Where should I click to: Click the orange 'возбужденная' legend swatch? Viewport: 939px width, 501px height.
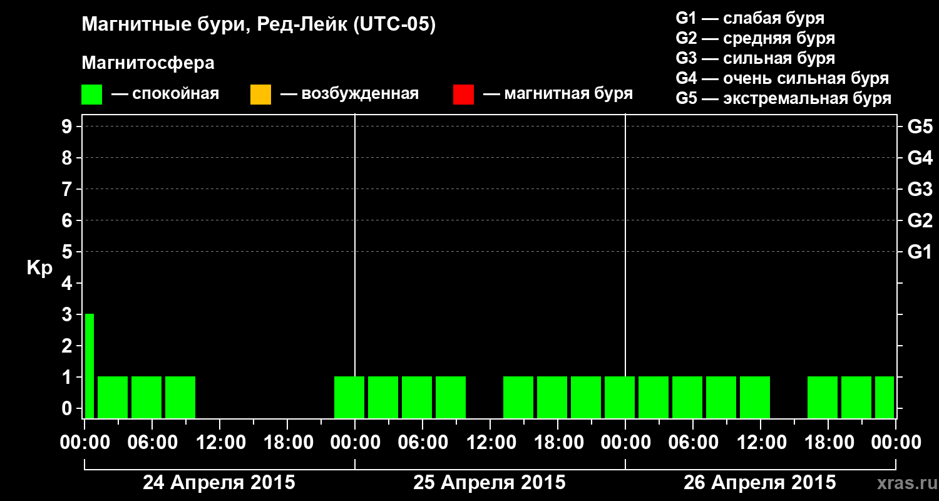point(260,95)
